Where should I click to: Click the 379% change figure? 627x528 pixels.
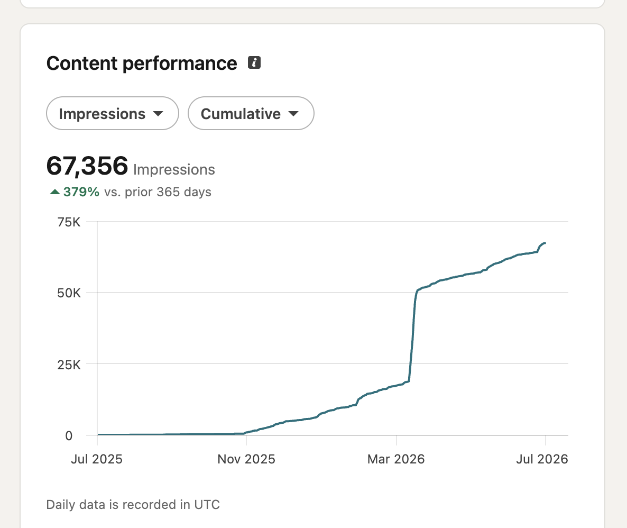[x=81, y=192]
